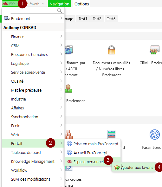Open the Affaires menu item
This screenshot has height=187, width=162.
pos(33,108)
